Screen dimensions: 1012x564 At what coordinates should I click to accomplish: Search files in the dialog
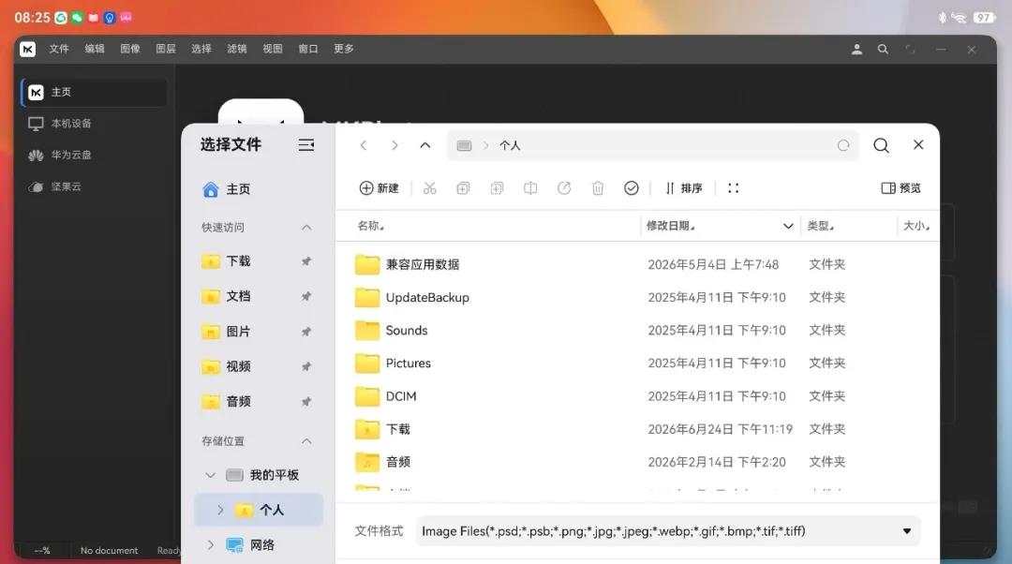coord(881,145)
